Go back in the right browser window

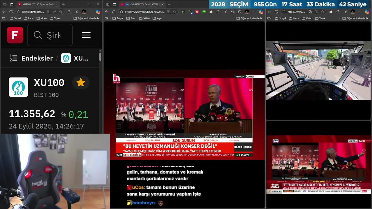click(x=269, y=12)
